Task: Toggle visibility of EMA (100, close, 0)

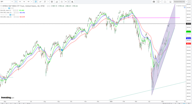Action: pos(14,13)
